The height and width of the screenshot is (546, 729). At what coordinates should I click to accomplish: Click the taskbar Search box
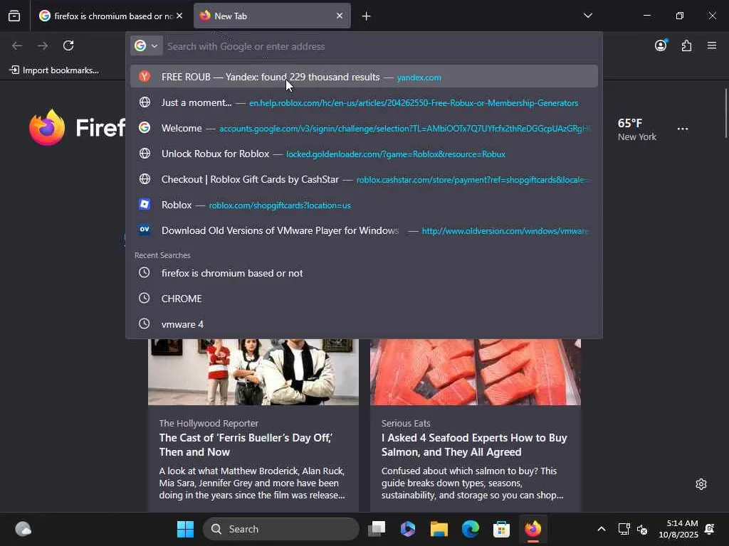point(280,529)
